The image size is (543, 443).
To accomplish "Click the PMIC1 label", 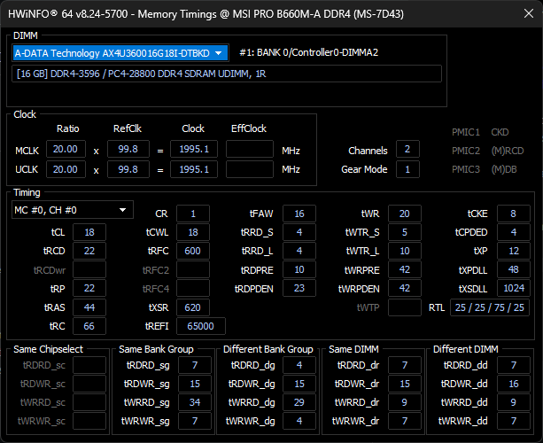I will [x=466, y=132].
